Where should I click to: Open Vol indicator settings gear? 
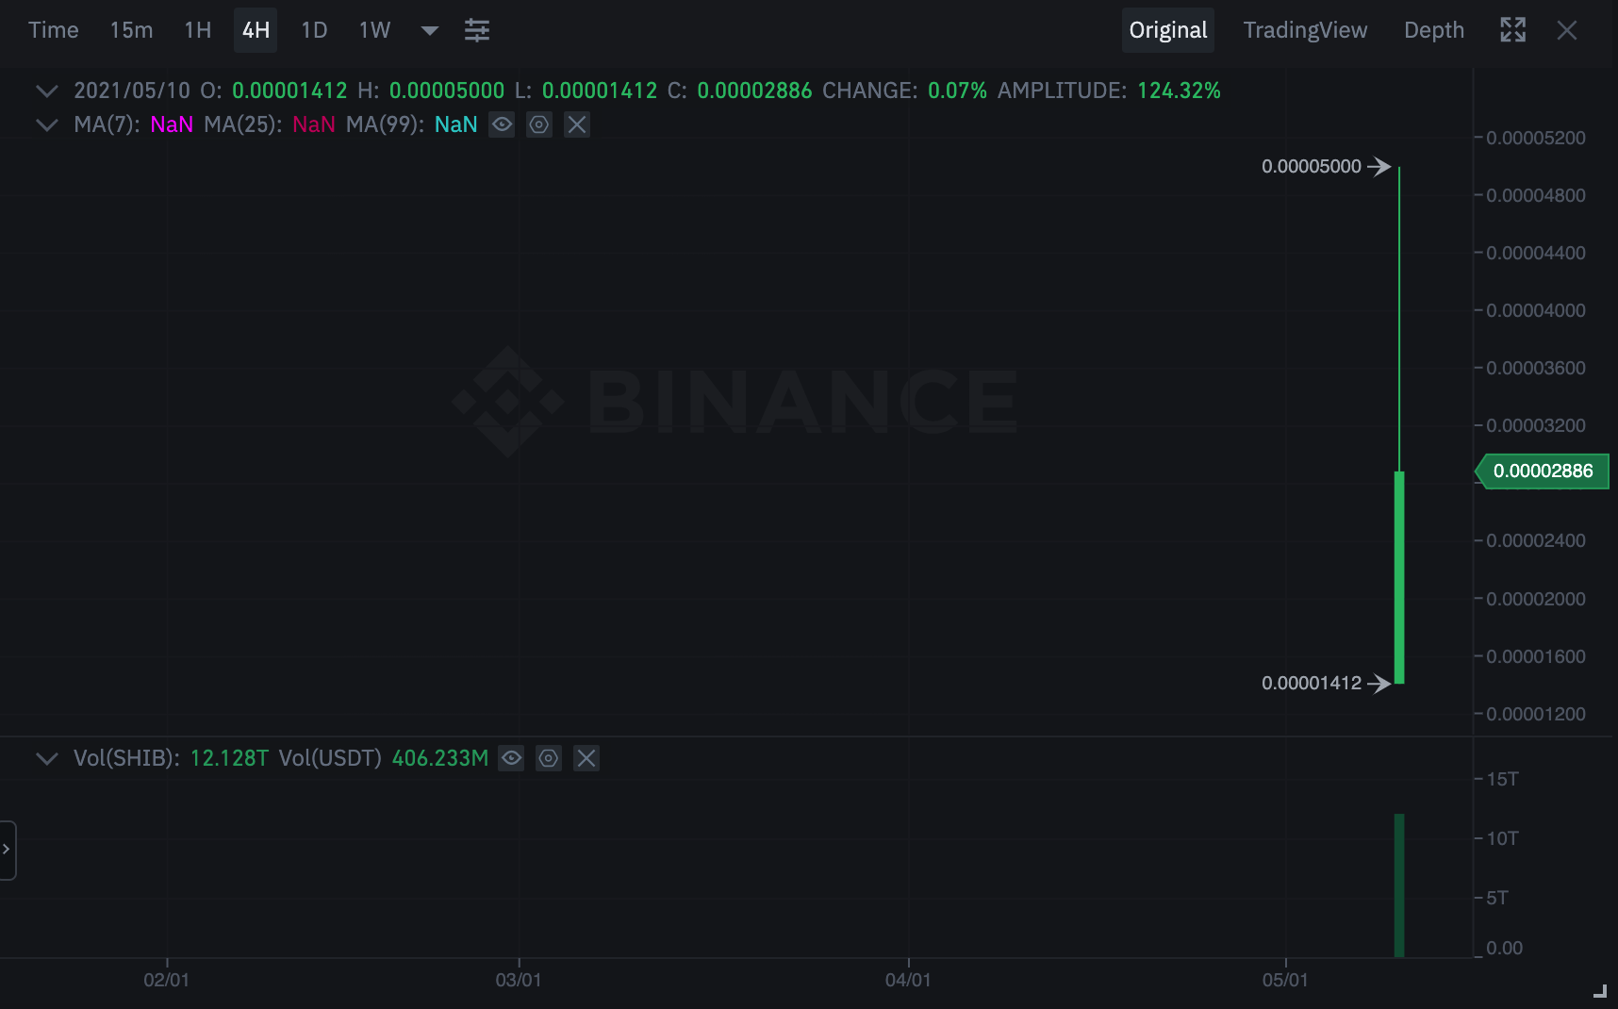coord(549,758)
